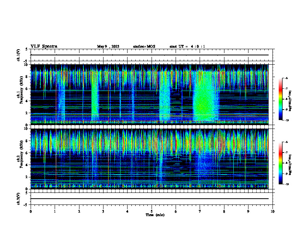Click time axis tick label "5"

(x=152, y=211)
